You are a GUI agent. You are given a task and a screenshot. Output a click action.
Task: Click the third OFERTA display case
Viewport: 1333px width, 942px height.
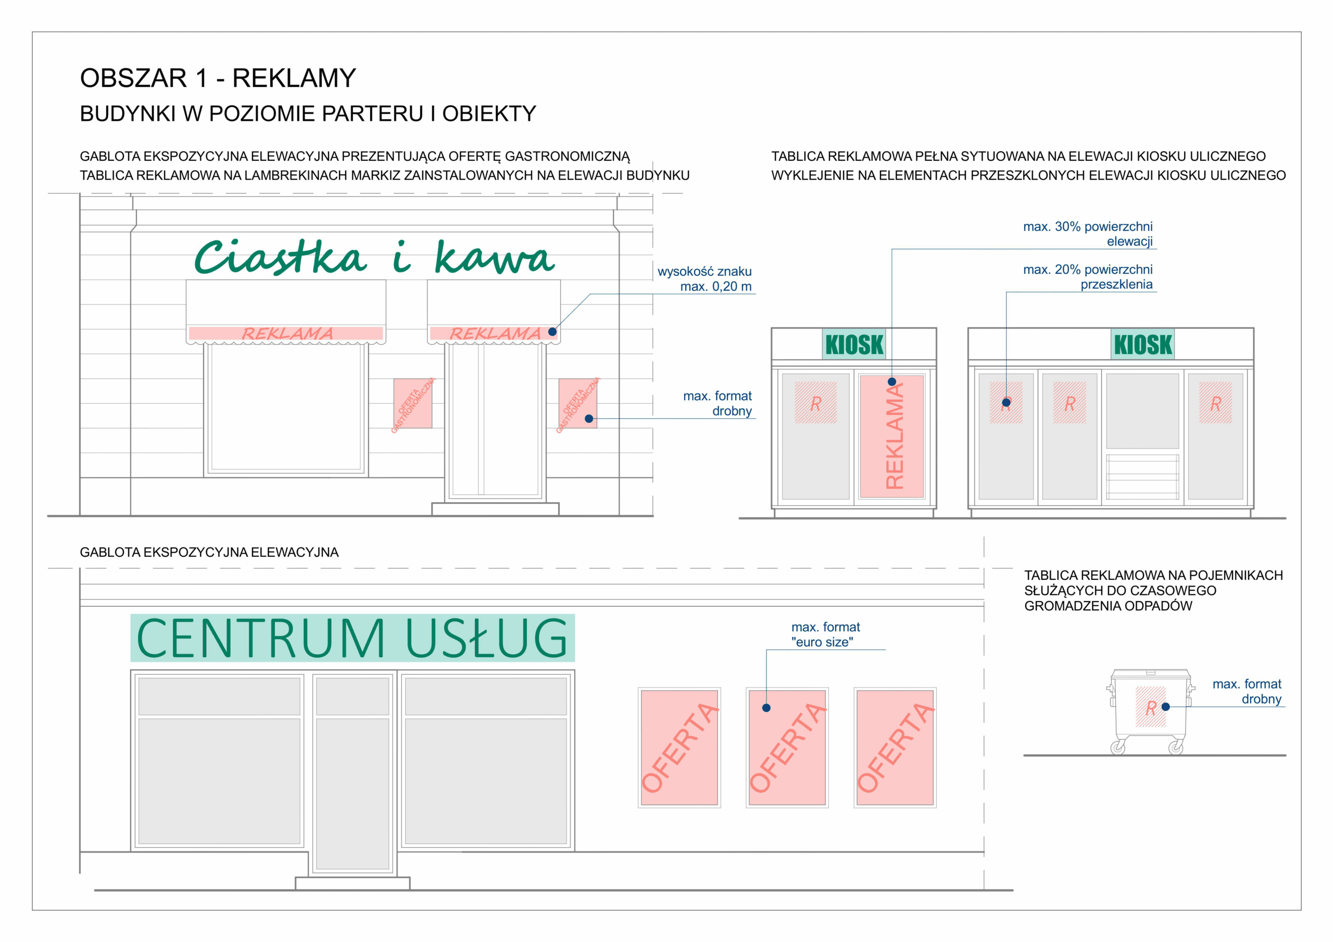[x=895, y=747]
